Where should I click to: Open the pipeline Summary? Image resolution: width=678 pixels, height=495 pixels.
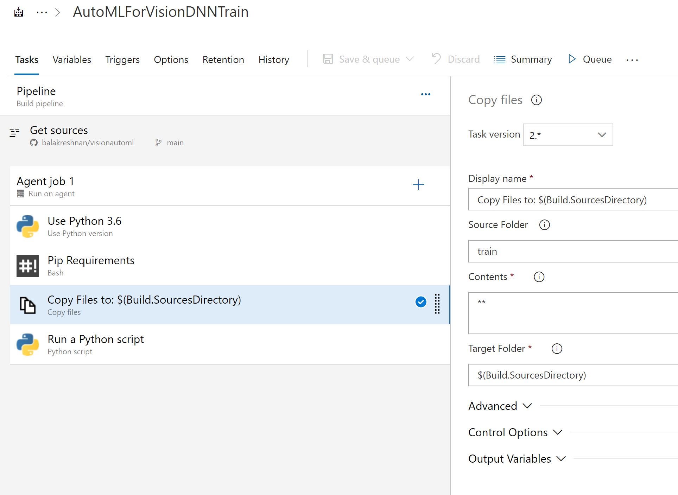click(x=523, y=59)
